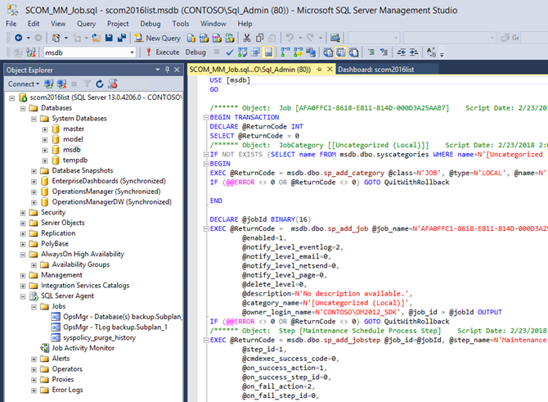The image size is (548, 402).
Task: Select OperationsManagerDW (Synchronized) database
Action: 111,201
